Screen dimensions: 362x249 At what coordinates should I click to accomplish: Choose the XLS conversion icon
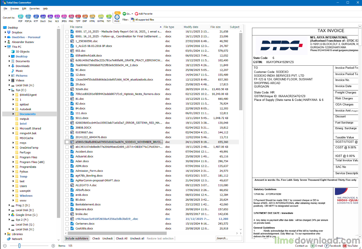coord(57,18)
